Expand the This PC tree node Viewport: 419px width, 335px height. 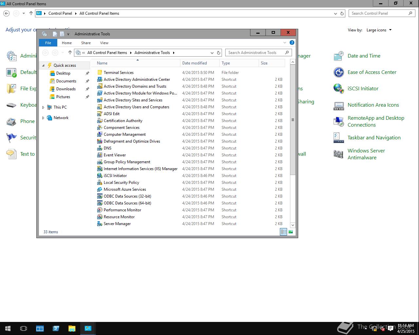(x=43, y=107)
